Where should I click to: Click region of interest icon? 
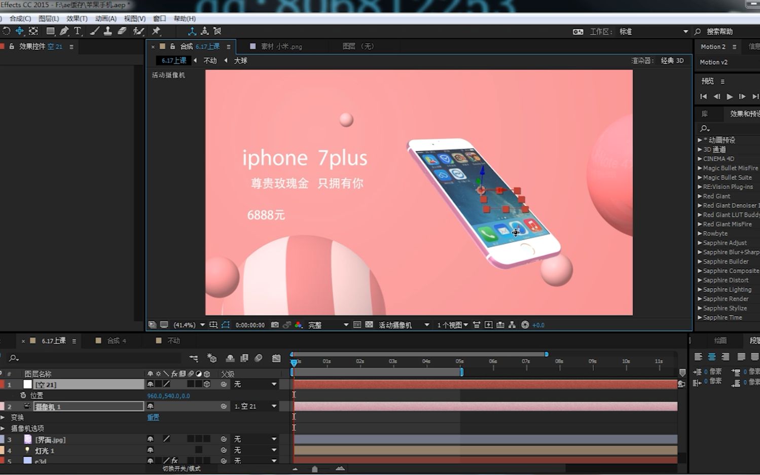pos(357,325)
